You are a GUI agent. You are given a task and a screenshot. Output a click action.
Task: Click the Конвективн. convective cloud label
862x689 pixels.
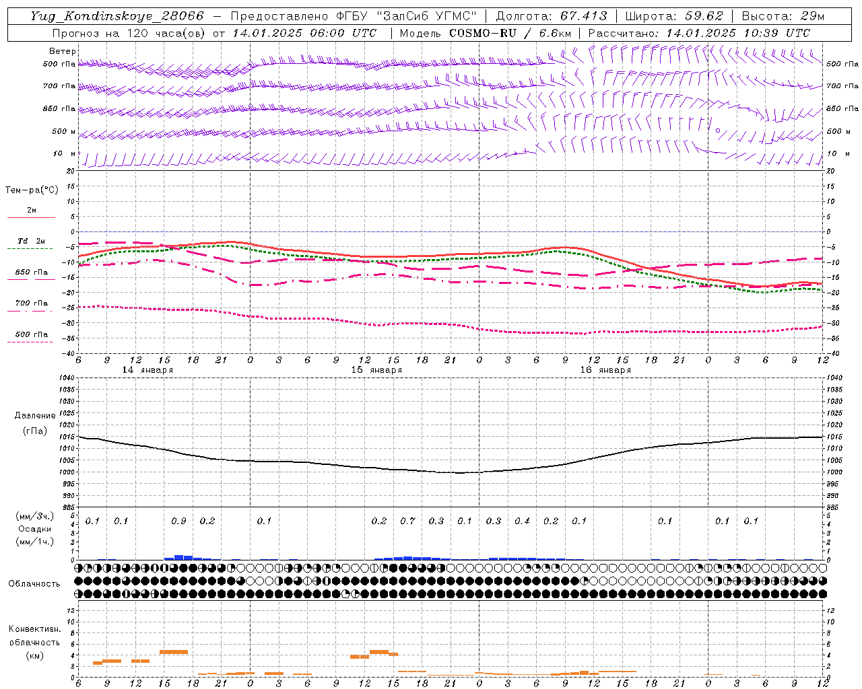(x=34, y=629)
